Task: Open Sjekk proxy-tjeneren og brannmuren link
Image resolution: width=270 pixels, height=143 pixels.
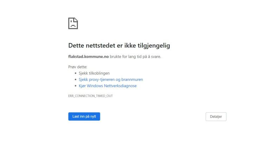Action: click(111, 80)
